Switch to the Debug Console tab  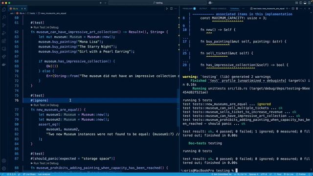coord(219,9)
